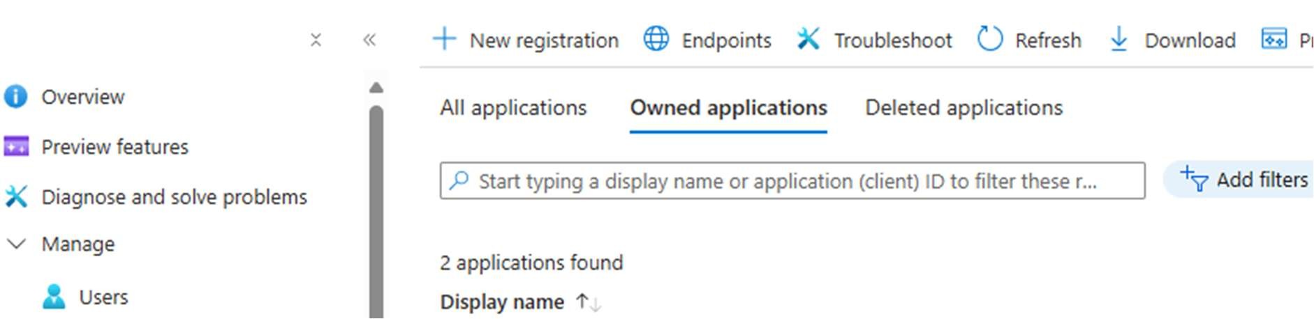
Task: Click the Troubleshoot wrench icon
Action: (808, 39)
